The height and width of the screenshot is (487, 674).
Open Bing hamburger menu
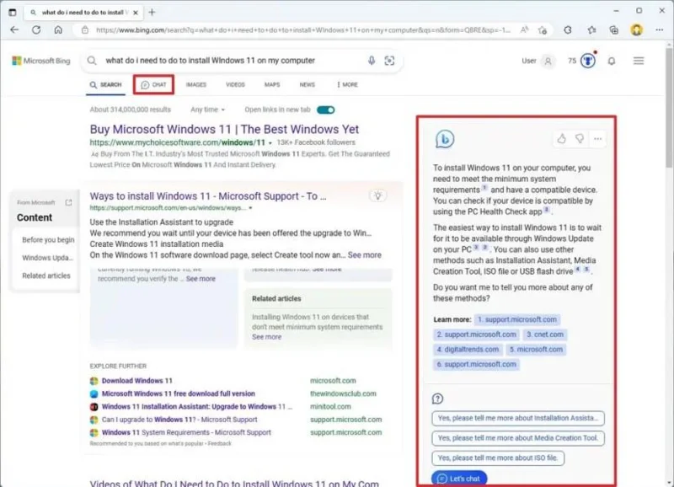point(639,61)
